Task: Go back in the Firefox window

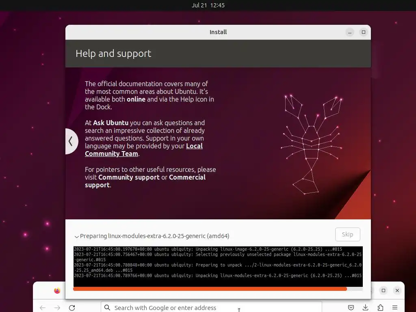Action: click(43, 308)
